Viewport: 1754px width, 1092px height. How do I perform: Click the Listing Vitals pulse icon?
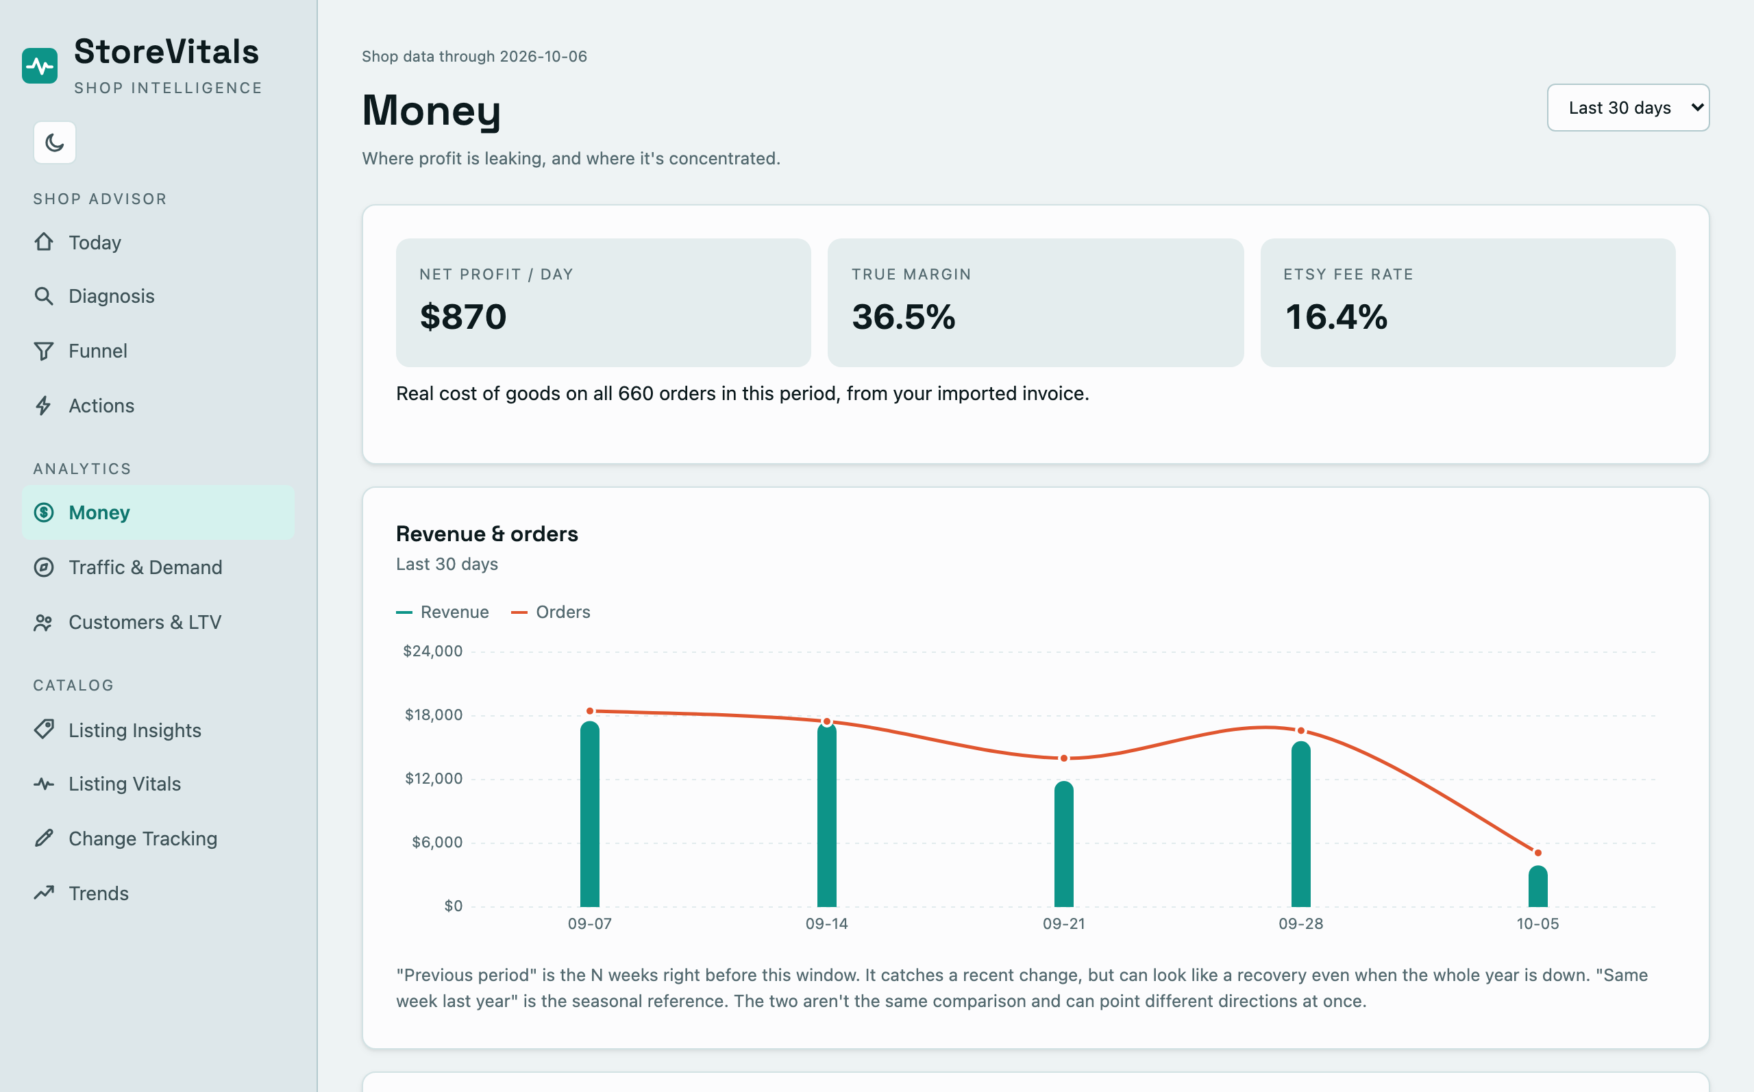(44, 784)
